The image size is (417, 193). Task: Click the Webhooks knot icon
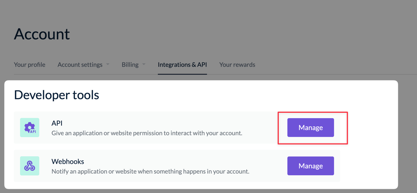click(30, 166)
